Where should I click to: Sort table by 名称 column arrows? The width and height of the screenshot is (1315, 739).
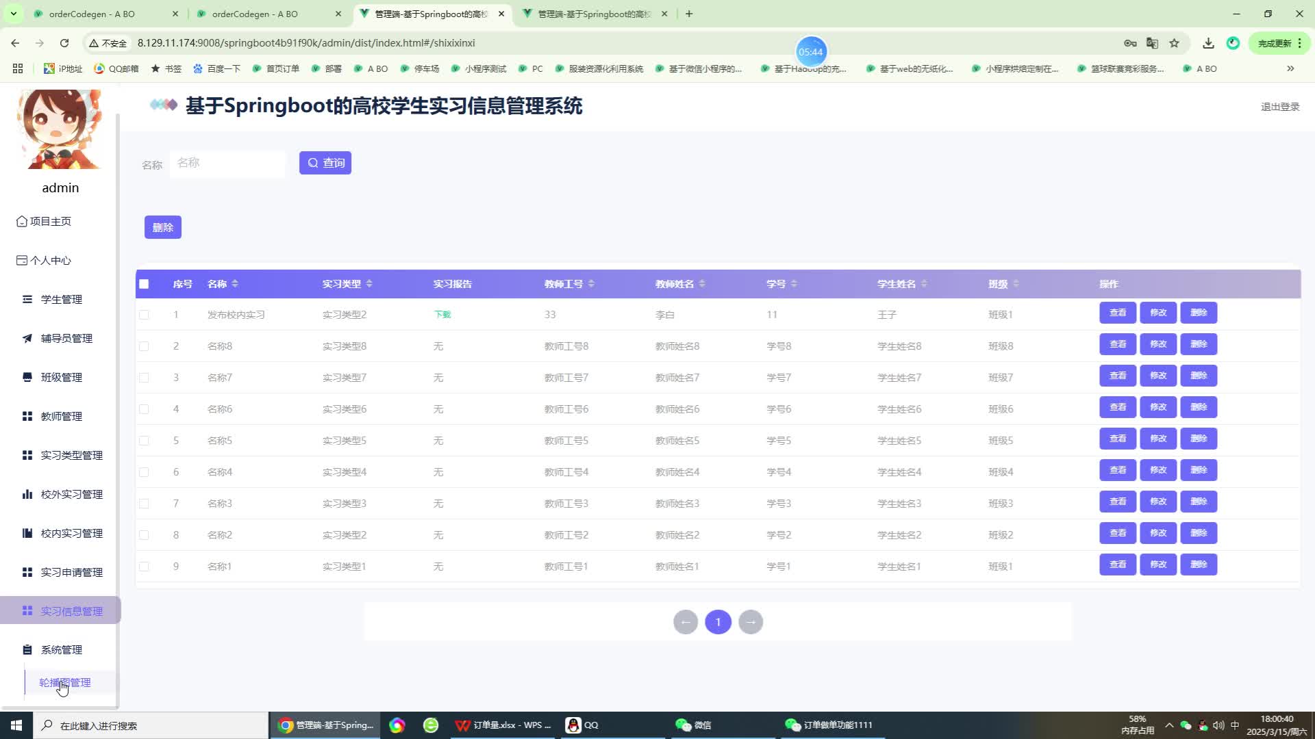point(235,284)
